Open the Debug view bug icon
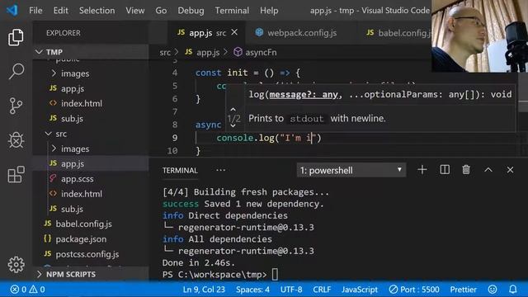 [x=16, y=139]
